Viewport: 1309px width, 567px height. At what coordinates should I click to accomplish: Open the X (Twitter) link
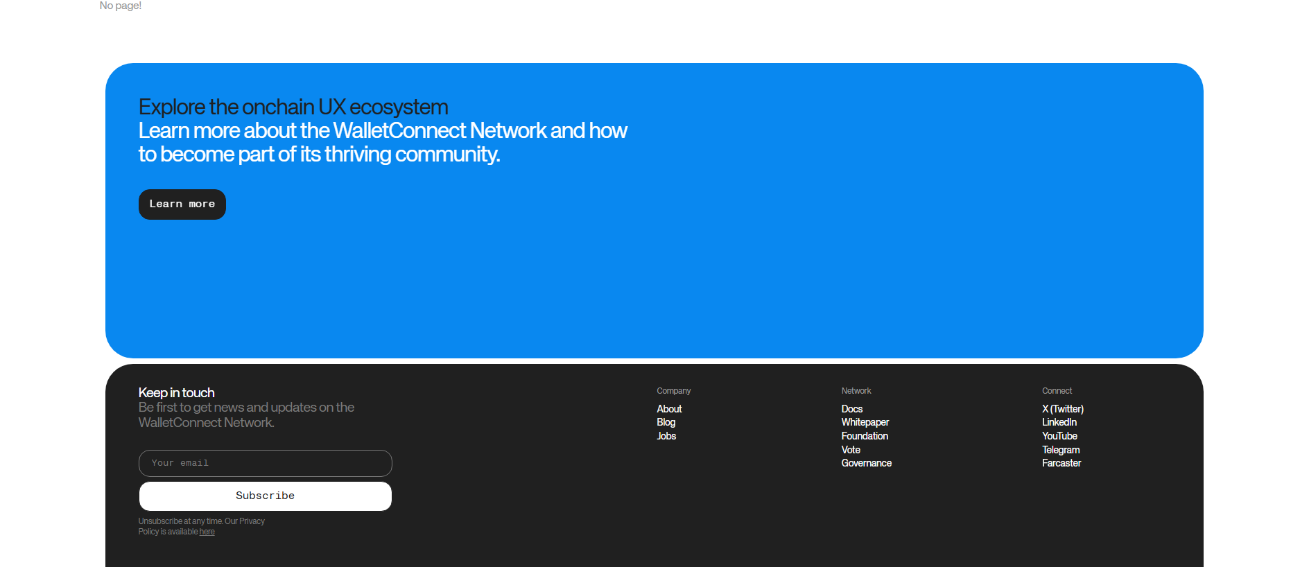1063,409
